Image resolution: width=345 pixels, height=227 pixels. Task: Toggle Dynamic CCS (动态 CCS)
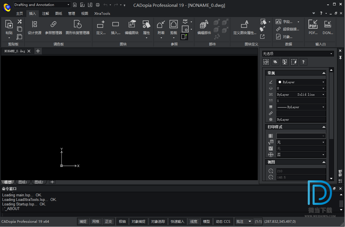223,222
